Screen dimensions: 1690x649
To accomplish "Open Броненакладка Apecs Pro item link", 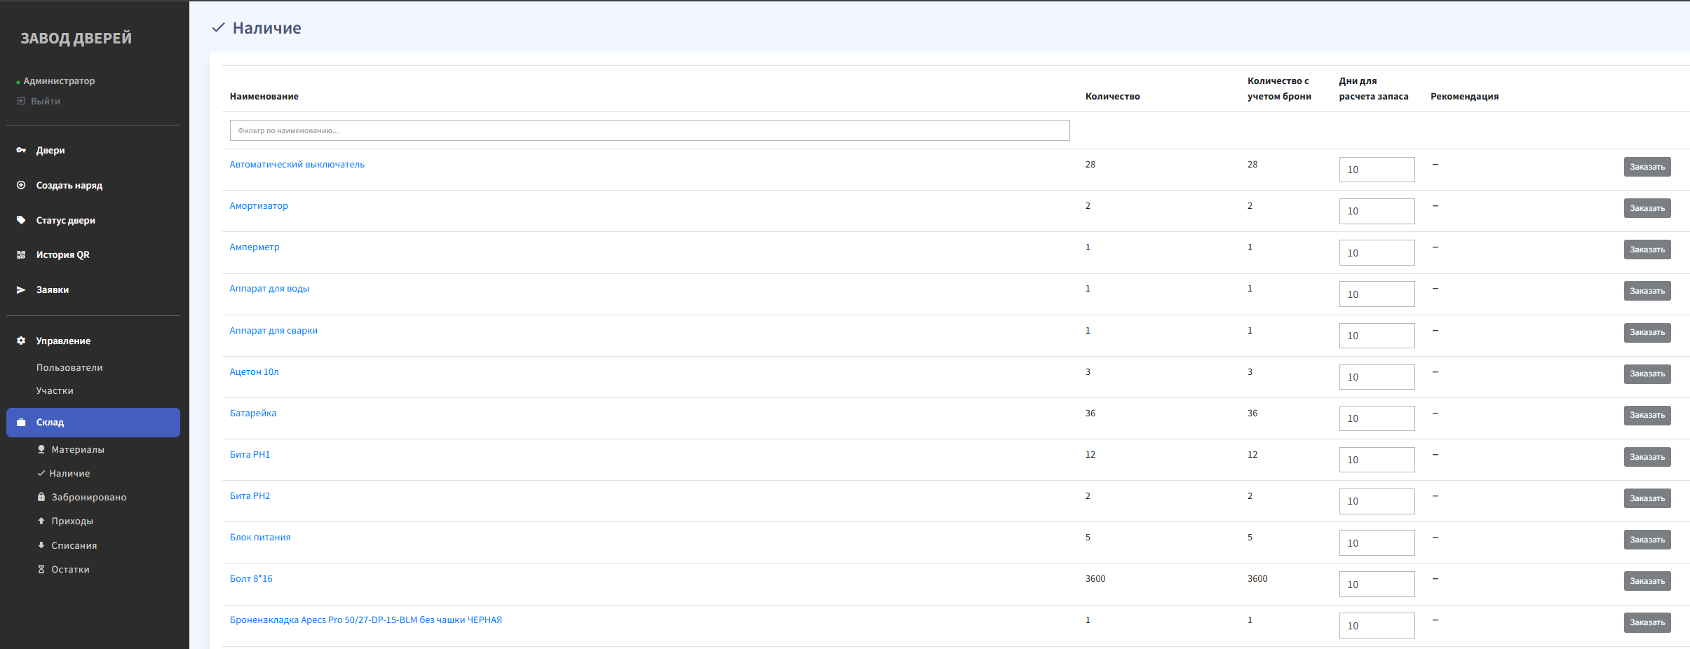I will point(366,620).
